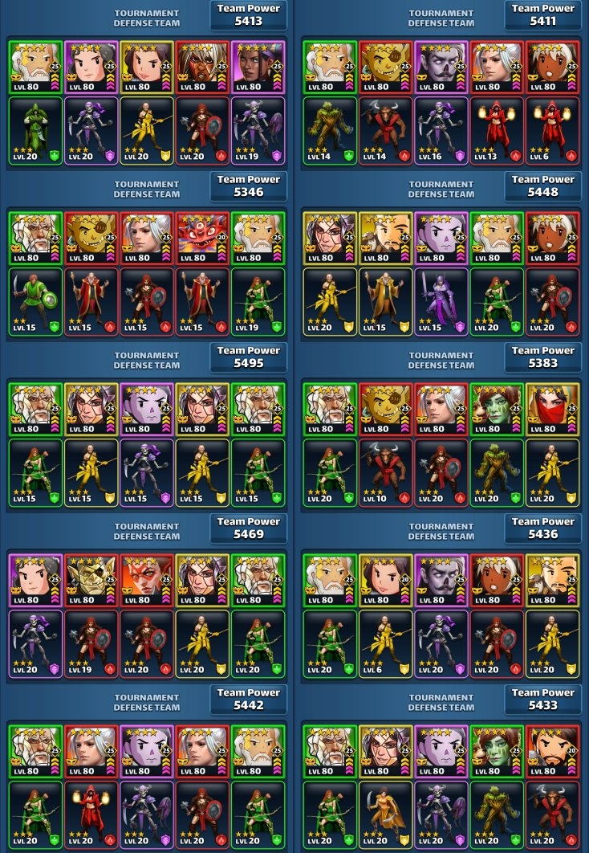Click green swordsman troop with shield

pyautogui.click(x=35, y=301)
